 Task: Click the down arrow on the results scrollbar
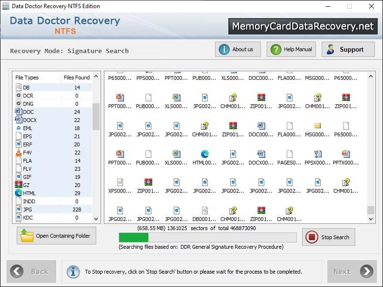click(371, 219)
